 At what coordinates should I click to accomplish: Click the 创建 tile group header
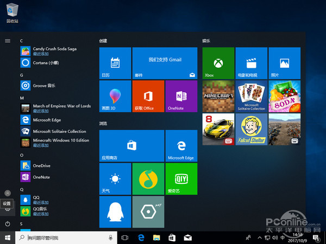[x=103, y=41]
